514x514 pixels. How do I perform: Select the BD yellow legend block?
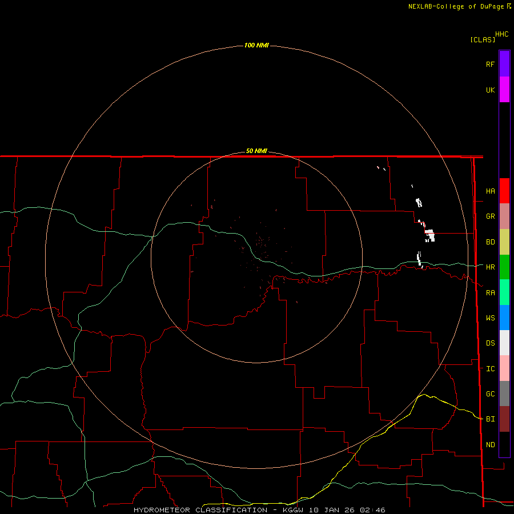pyautogui.click(x=504, y=242)
